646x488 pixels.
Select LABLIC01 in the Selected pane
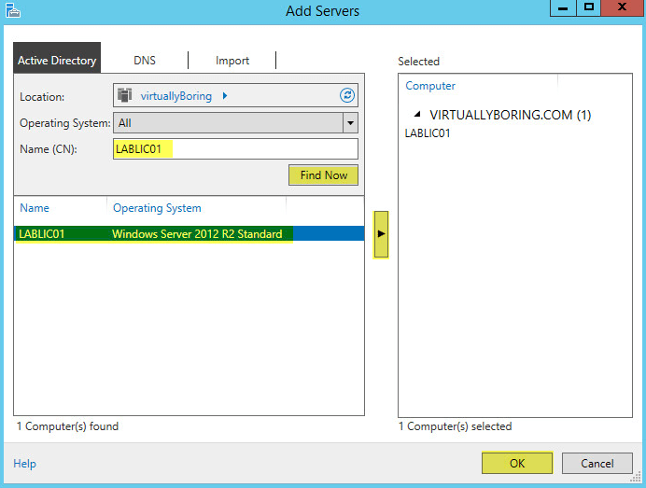428,133
